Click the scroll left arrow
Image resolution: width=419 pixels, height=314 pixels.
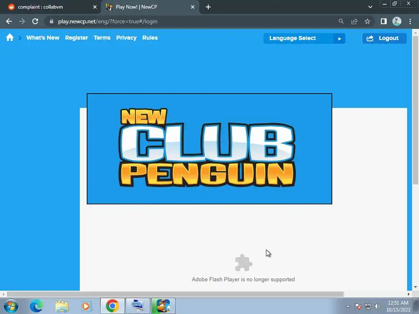pos(3,294)
